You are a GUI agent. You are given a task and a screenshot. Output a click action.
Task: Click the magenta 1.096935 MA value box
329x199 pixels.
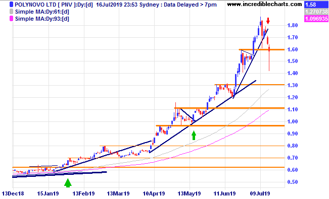(316, 19)
